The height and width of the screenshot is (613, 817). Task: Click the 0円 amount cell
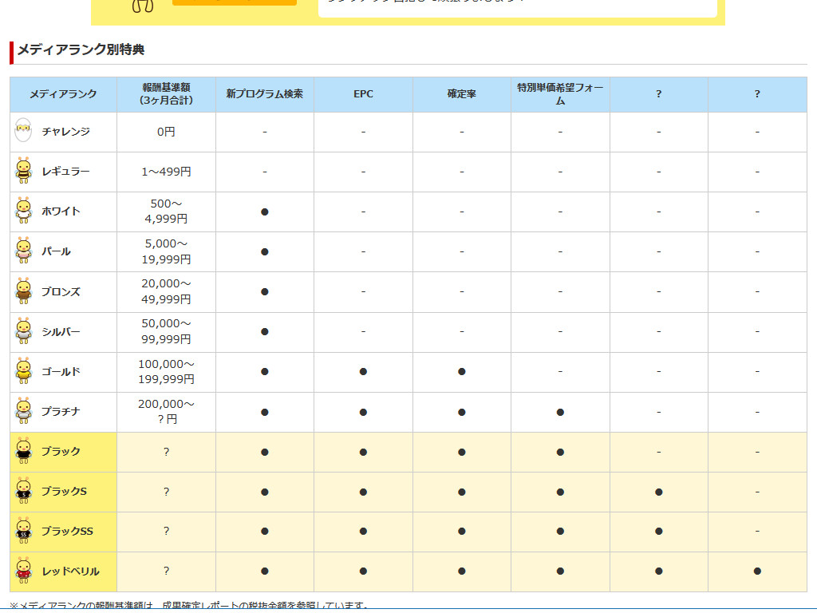[166, 132]
